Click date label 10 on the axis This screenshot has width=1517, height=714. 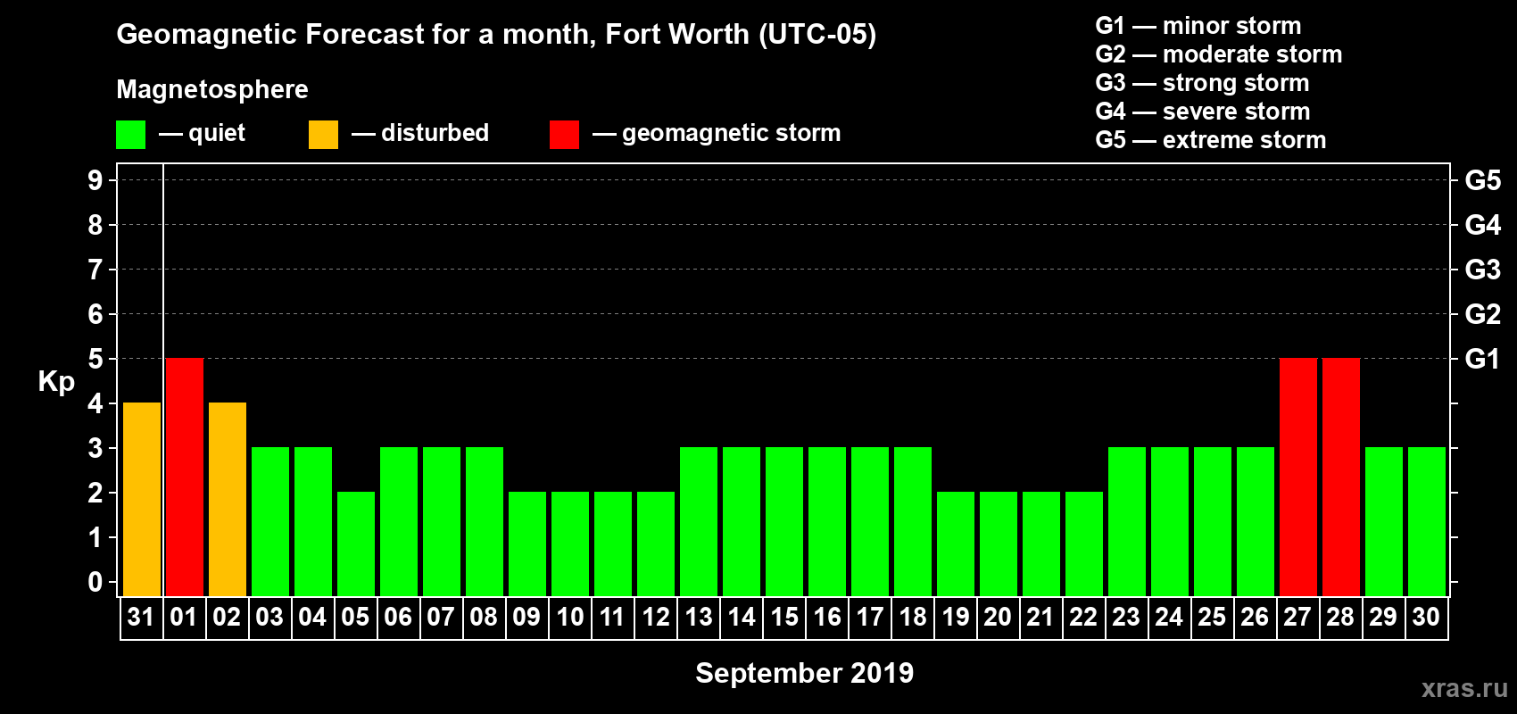click(569, 617)
